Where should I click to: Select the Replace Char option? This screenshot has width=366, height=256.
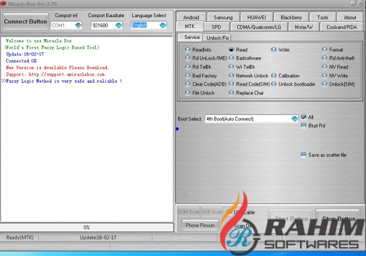(246, 93)
